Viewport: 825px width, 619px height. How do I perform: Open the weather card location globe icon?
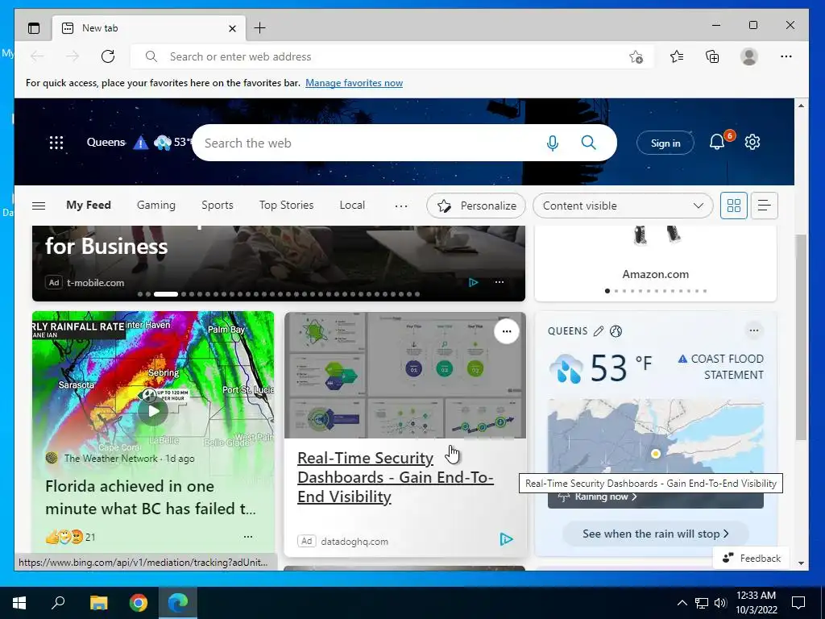point(616,331)
